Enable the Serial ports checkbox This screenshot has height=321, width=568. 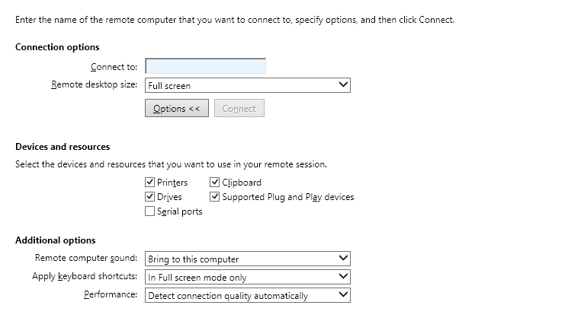click(149, 211)
